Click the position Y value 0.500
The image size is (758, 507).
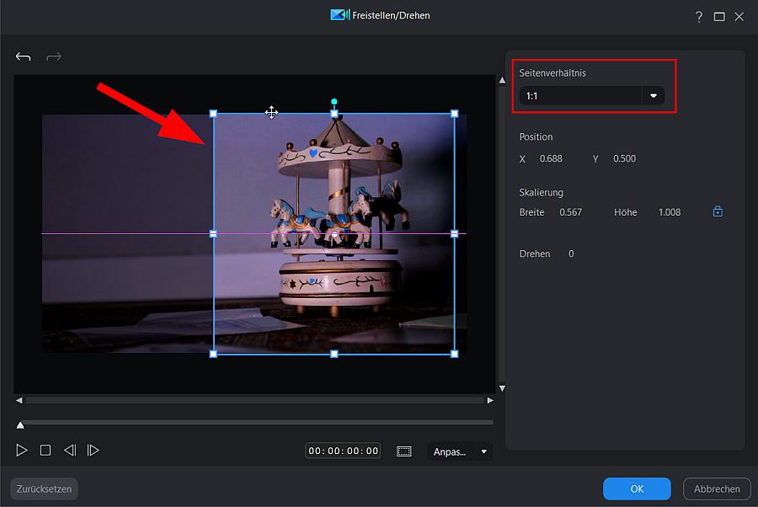pyautogui.click(x=625, y=158)
